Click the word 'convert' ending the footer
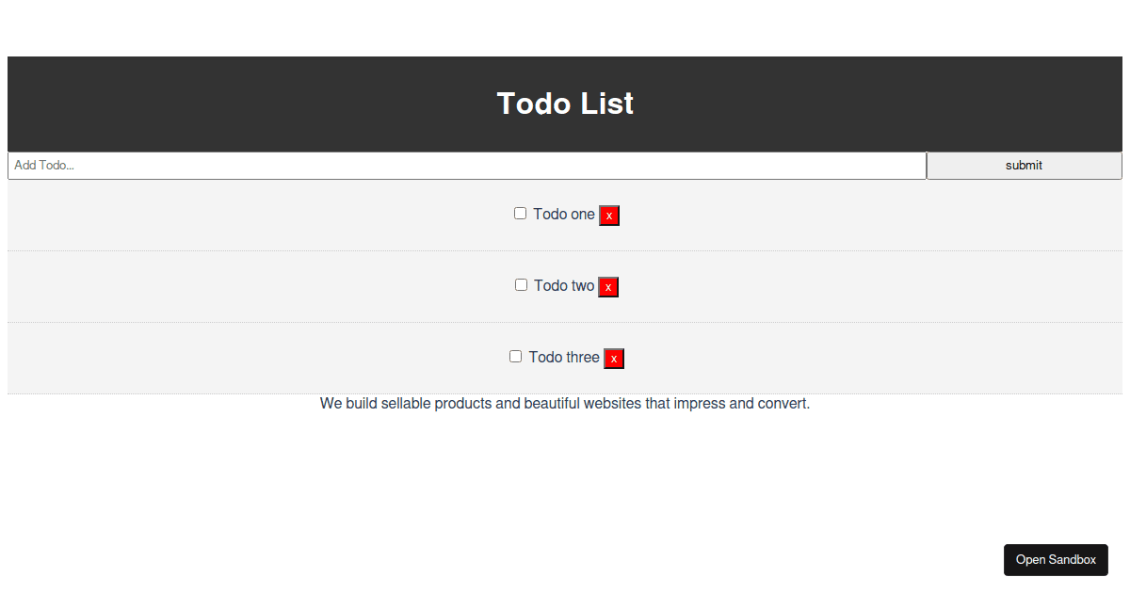 (783, 404)
